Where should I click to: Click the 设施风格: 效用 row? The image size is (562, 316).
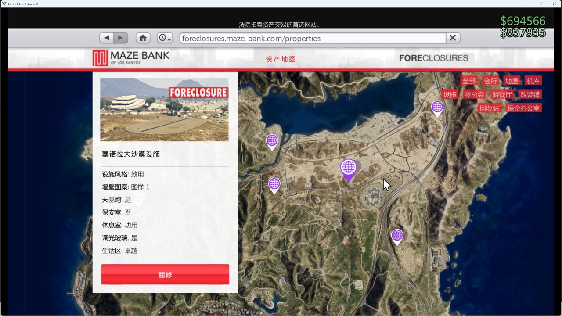click(x=123, y=174)
